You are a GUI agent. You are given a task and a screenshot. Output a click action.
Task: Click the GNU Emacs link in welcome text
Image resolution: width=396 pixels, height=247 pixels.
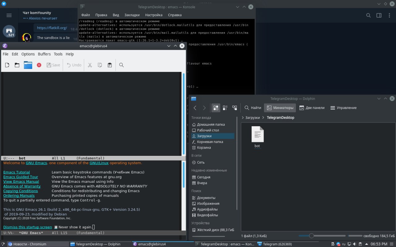click(x=36, y=163)
